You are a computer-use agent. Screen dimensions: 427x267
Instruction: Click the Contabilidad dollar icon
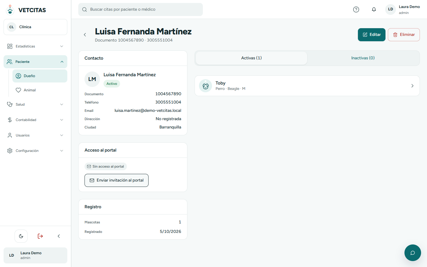coord(10,120)
